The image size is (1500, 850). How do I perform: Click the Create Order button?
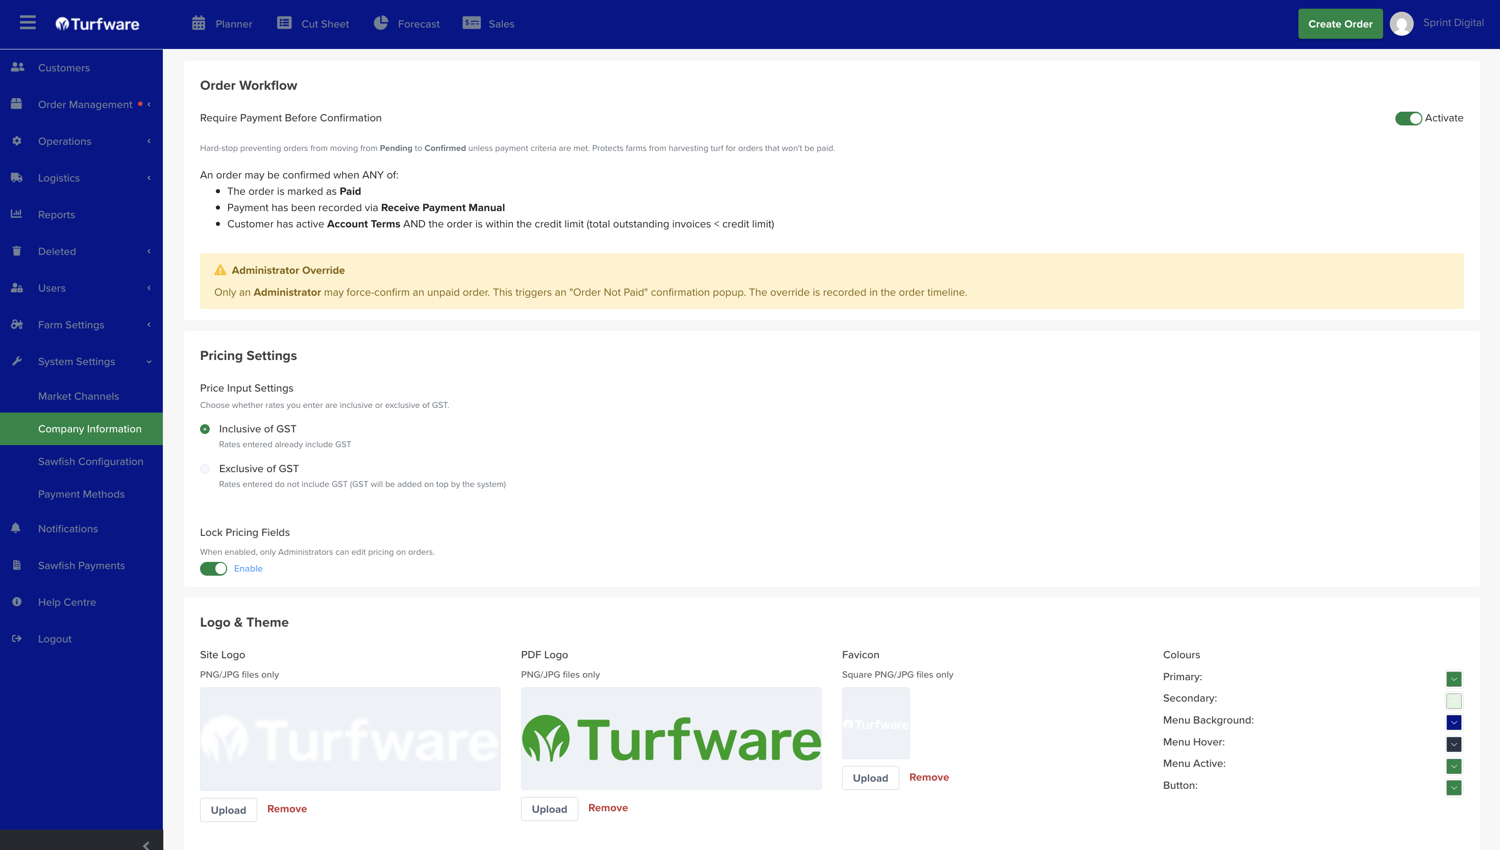click(x=1340, y=24)
